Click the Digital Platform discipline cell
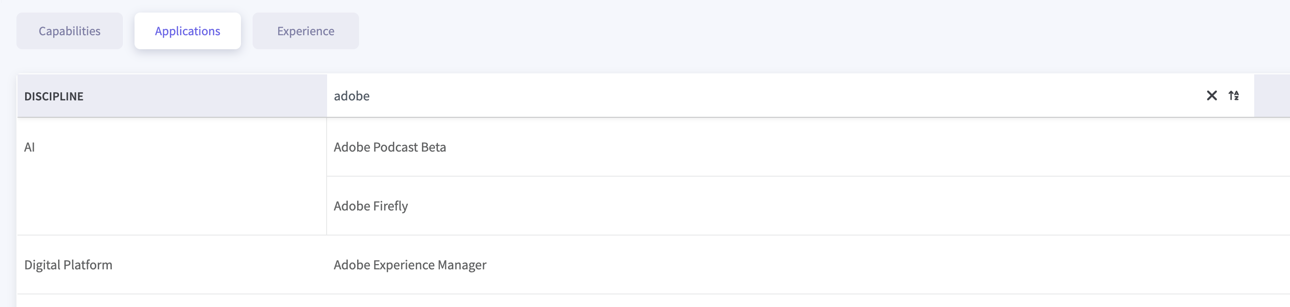Screen dimensions: 1290x307 pos(68,265)
